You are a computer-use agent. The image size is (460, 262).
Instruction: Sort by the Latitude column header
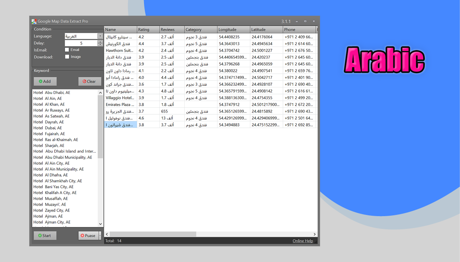266,29
